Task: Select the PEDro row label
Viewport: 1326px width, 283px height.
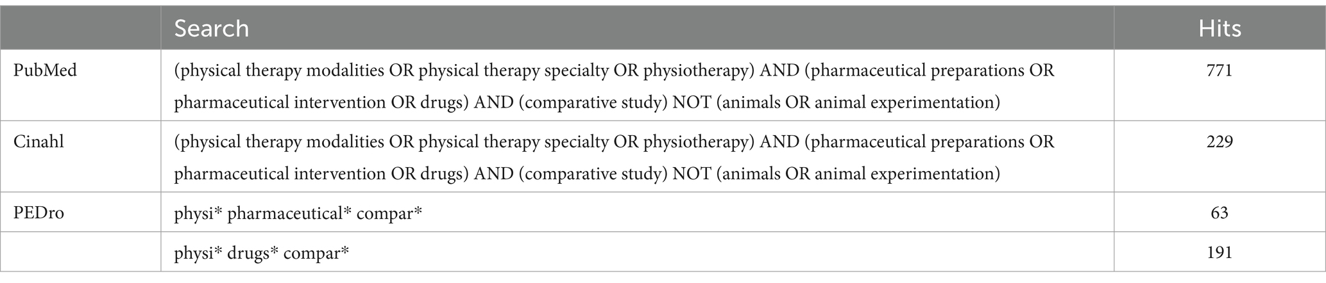Action: pyautogui.click(x=39, y=213)
